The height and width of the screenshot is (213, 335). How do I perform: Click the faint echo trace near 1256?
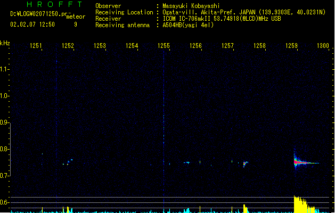187,163
